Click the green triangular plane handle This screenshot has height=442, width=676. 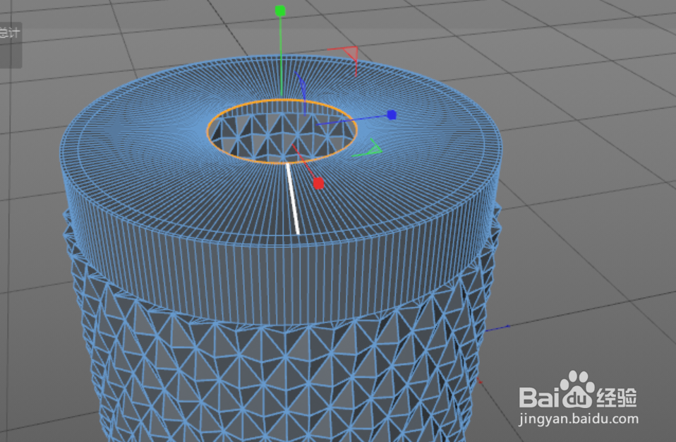(x=373, y=149)
